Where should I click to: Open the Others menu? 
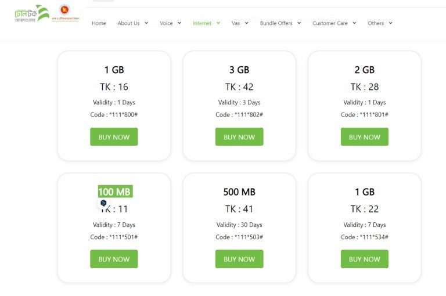[x=376, y=23]
